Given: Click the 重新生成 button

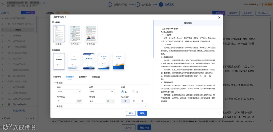Looking at the screenshot, I should point(219,13).
